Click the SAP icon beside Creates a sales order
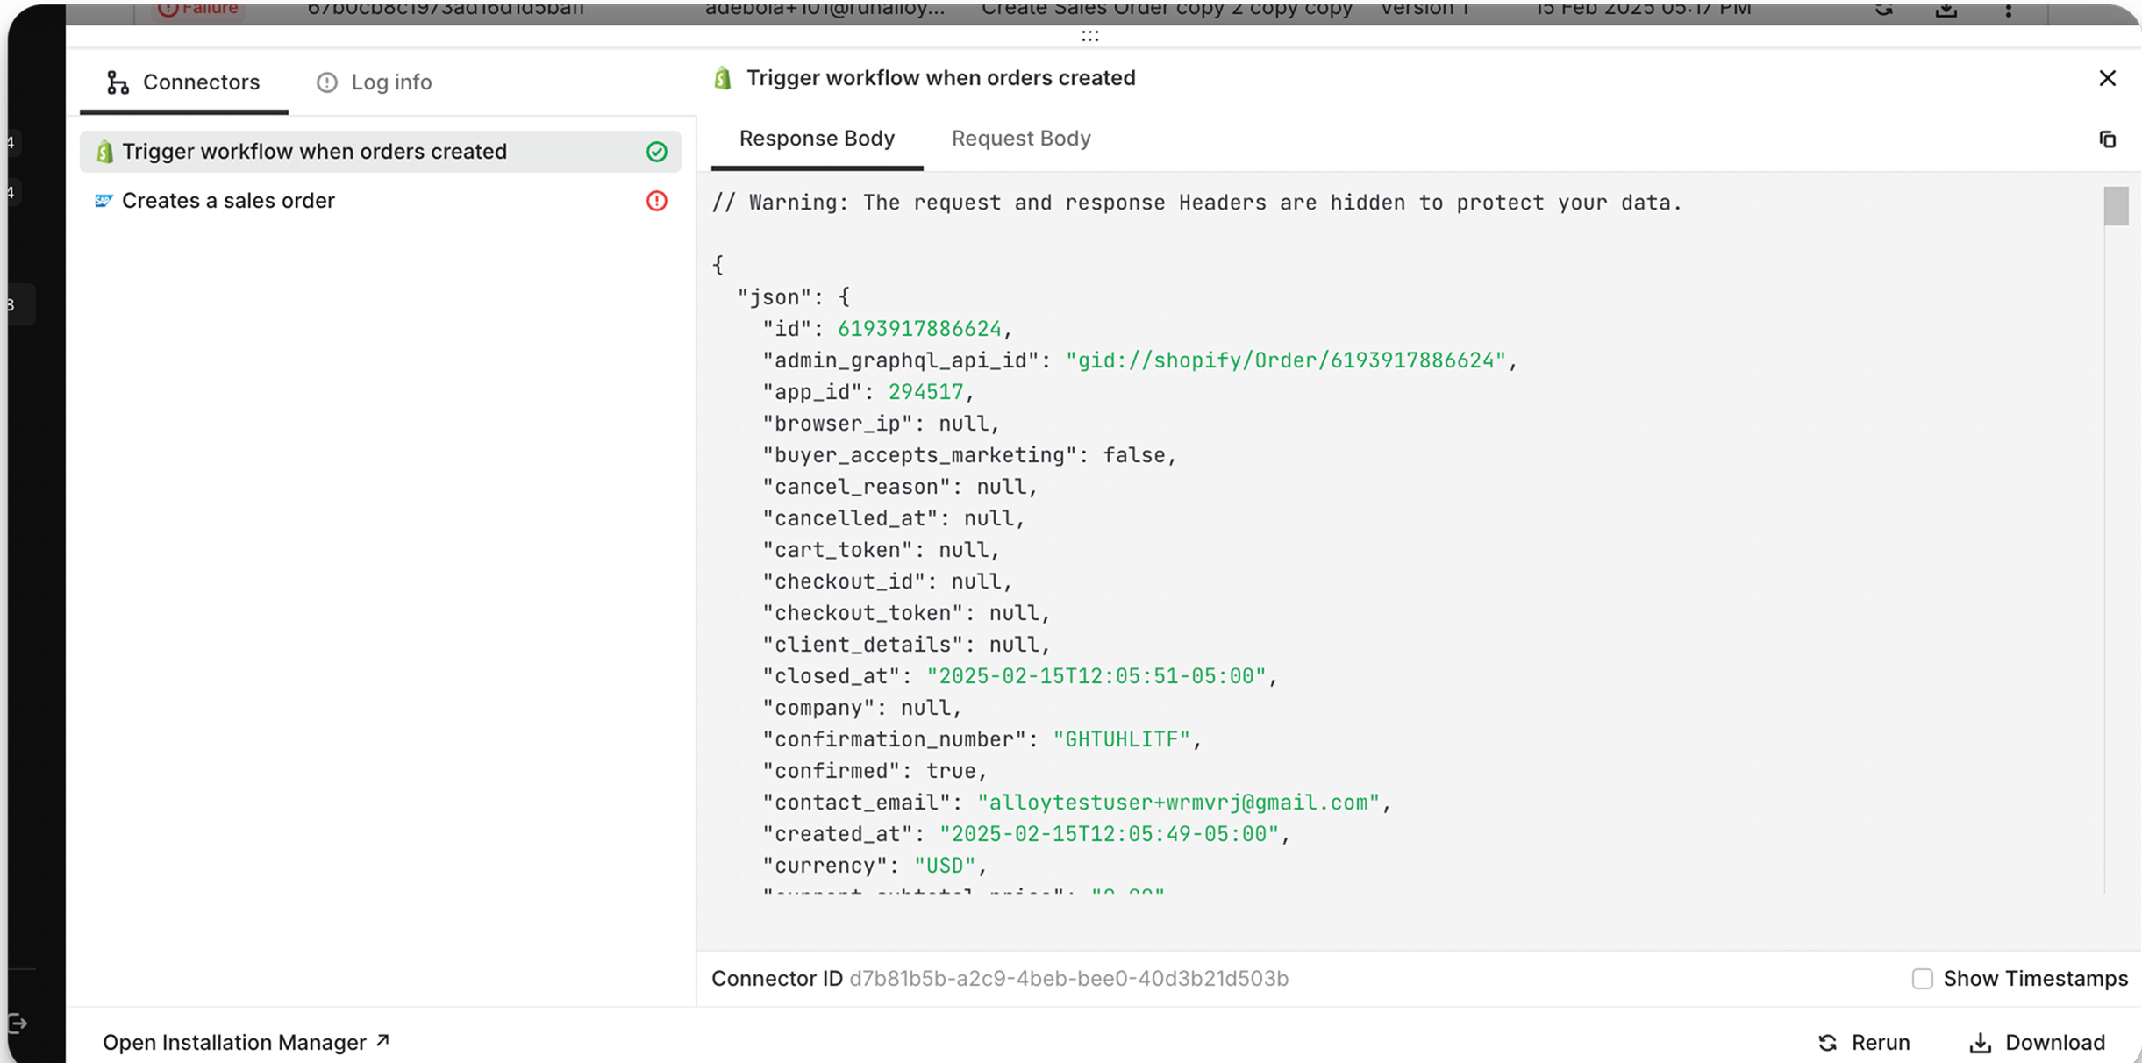Image resolution: width=2142 pixels, height=1063 pixels. click(x=104, y=201)
